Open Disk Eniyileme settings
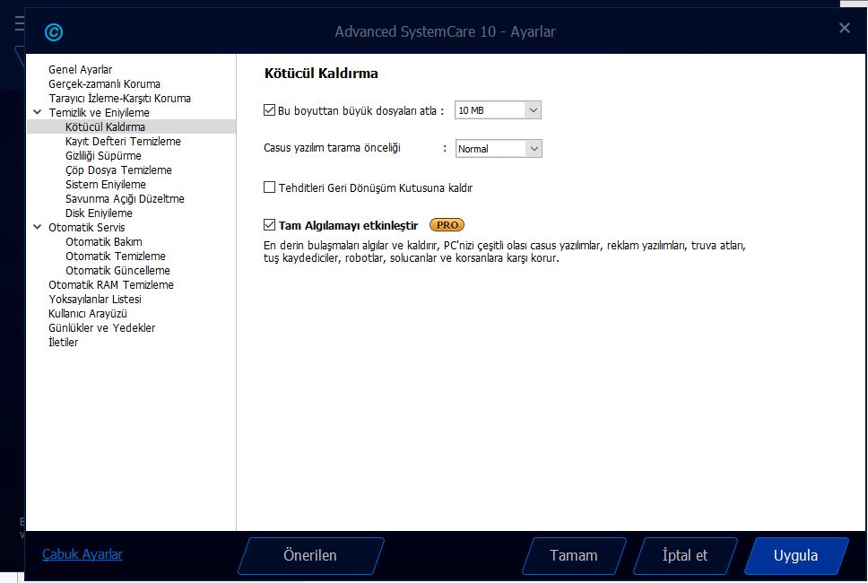This screenshot has width=868, height=583. tap(99, 213)
